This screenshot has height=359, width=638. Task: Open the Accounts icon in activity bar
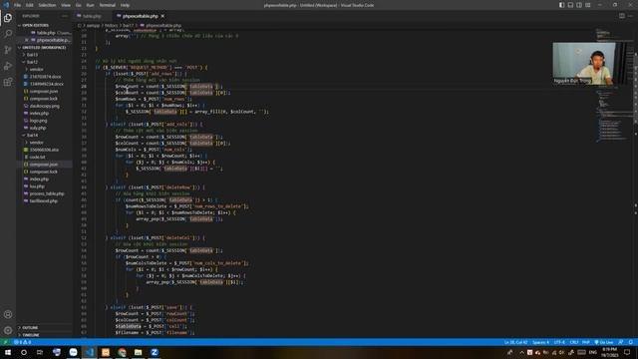click(x=8, y=314)
